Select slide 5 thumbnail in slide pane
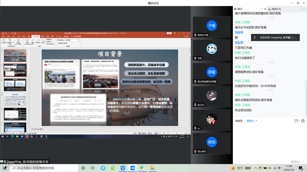Viewport: 307px width, 172px height. tap(15, 114)
